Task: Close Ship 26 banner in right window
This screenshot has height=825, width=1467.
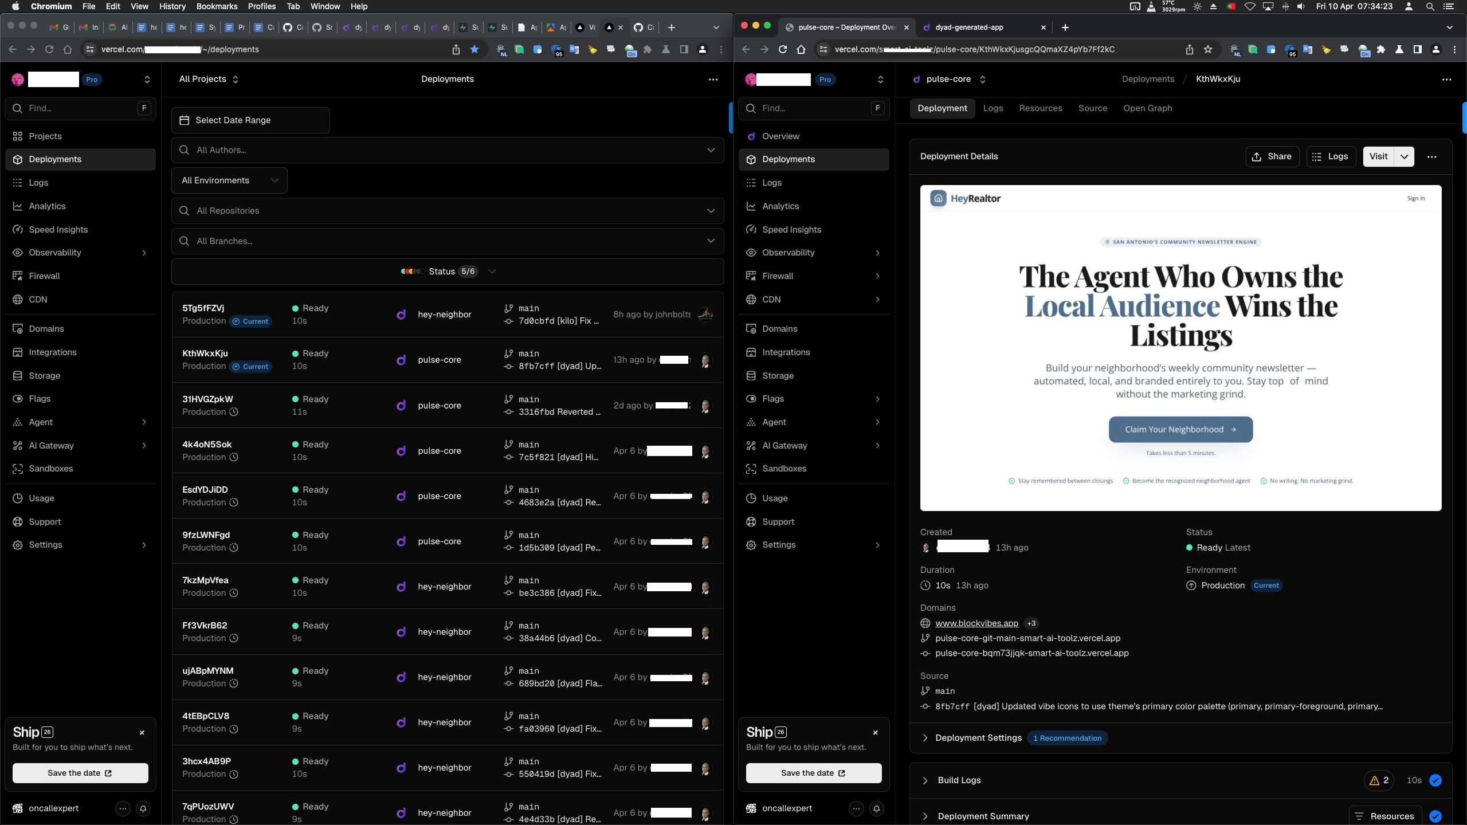Action: [x=876, y=733]
